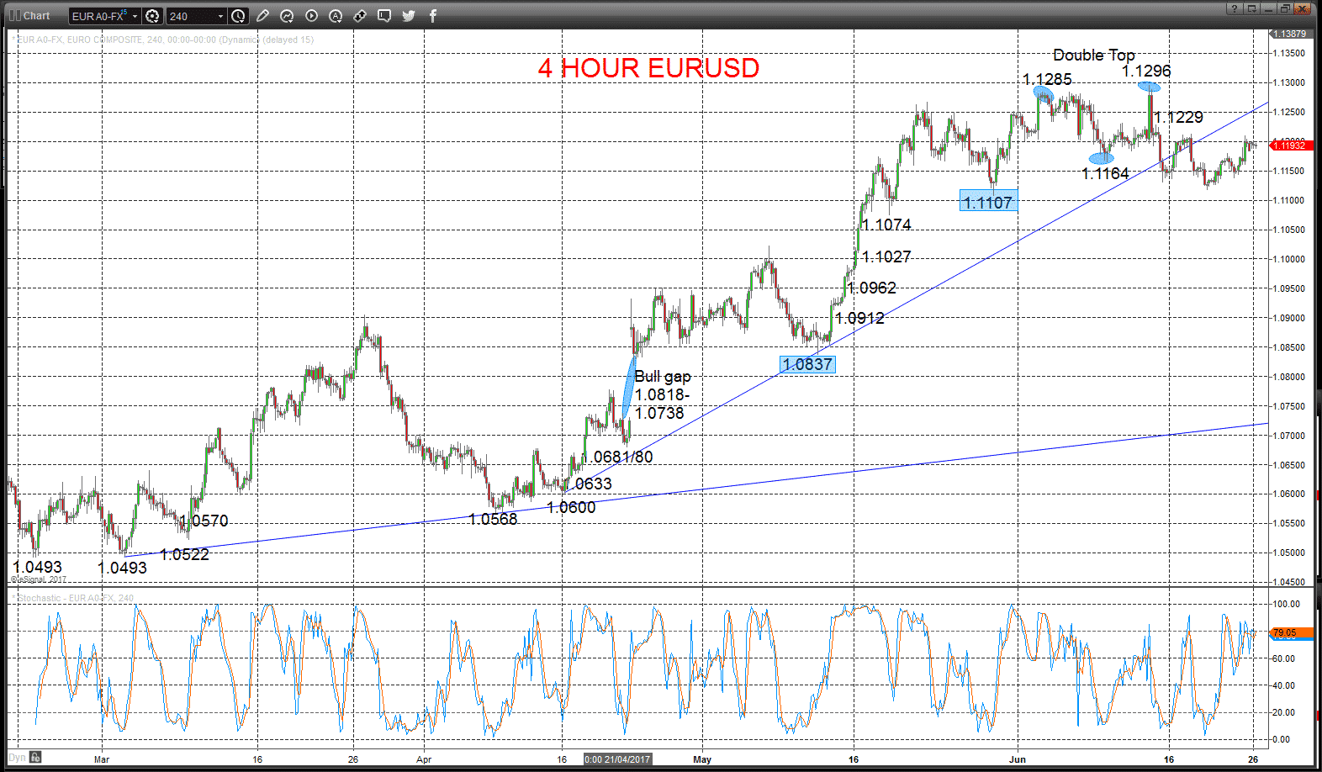Click the help question mark button

click(x=1235, y=8)
